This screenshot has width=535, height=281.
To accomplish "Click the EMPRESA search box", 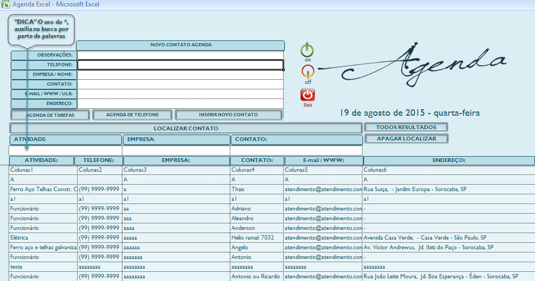I will click(176, 150).
